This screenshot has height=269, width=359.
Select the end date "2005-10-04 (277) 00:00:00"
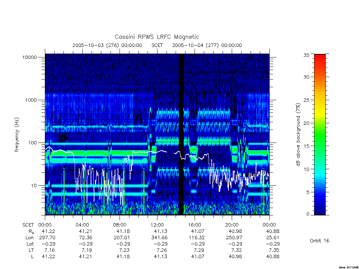pyautogui.click(x=207, y=45)
